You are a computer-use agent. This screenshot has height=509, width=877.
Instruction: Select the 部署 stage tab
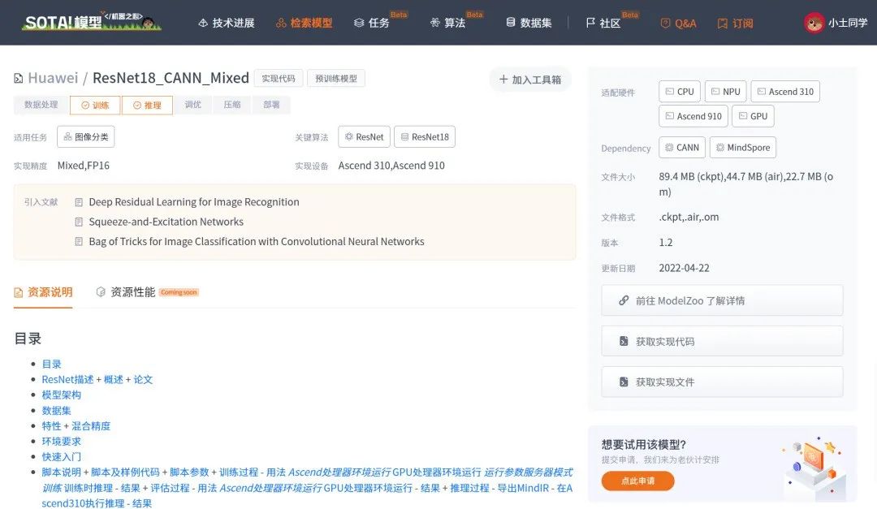(x=271, y=105)
